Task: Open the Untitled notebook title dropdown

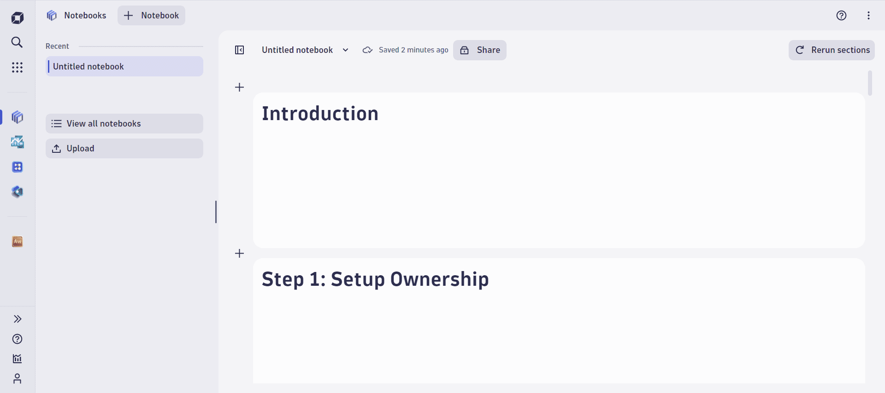Action: (x=346, y=50)
